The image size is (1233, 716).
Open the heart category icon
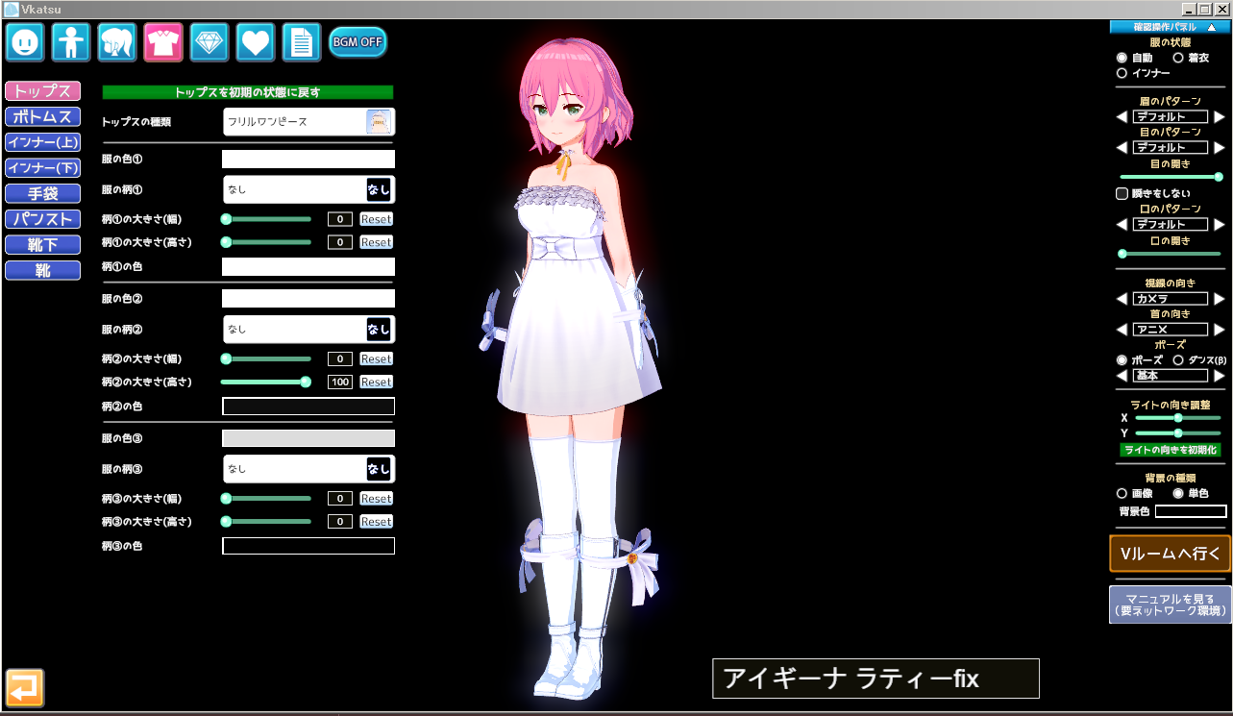pyautogui.click(x=256, y=42)
